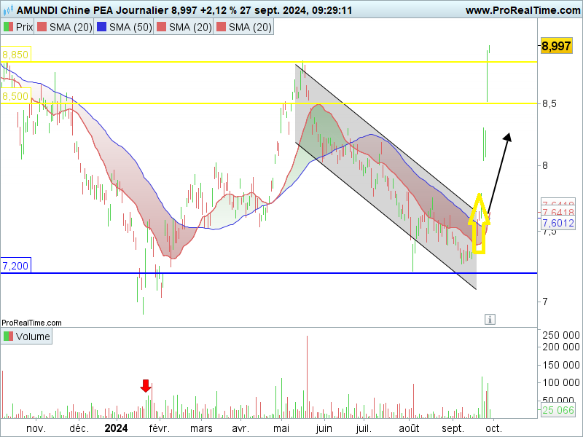Click the 8 price scale label

[x=545, y=165]
